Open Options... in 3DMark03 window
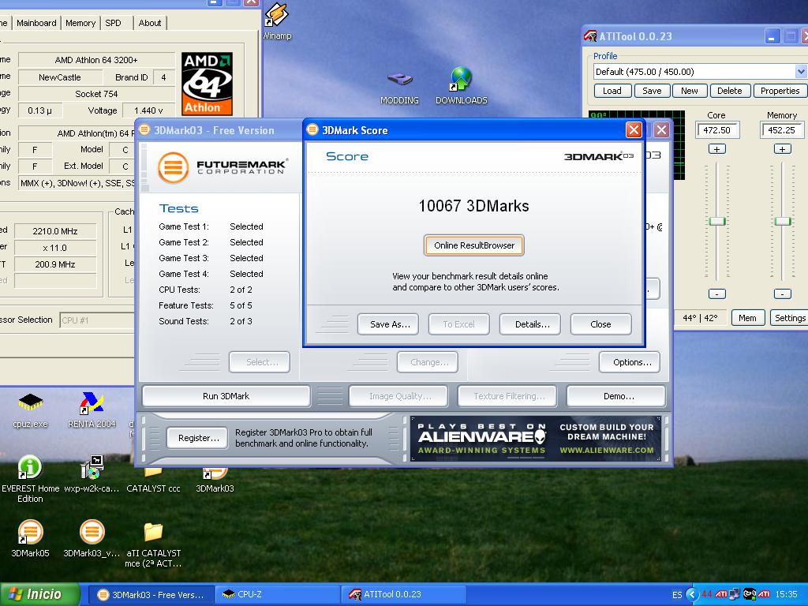This screenshot has width=808, height=606. click(x=630, y=362)
